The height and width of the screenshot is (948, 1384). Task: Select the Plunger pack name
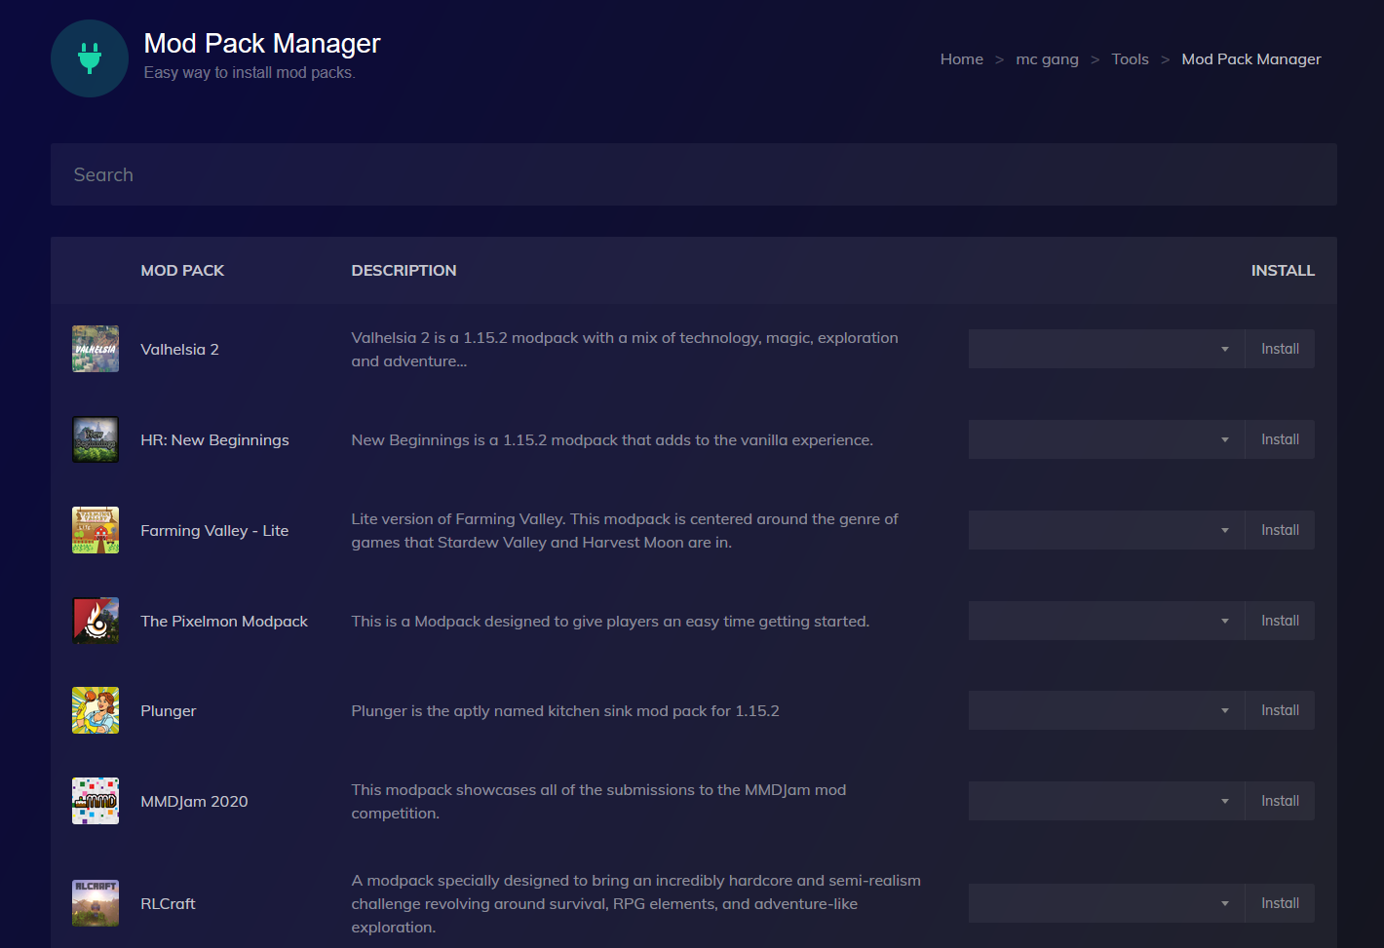[168, 711]
